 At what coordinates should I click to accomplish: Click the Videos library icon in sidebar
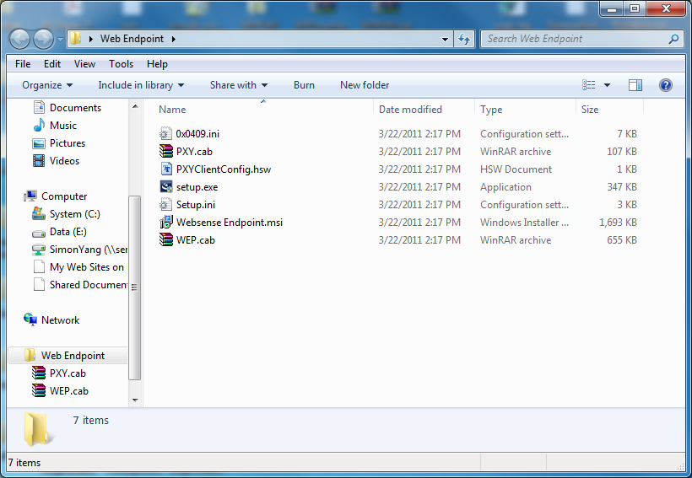pyautogui.click(x=39, y=161)
